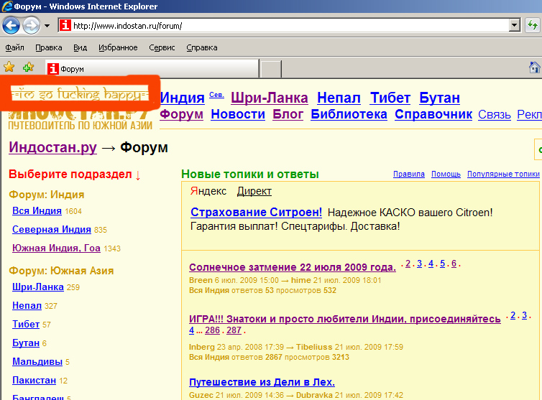This screenshot has height=400, width=542.
Task: Click the Internet Explorer icon in the title bar
Action: click(x=7, y=6)
